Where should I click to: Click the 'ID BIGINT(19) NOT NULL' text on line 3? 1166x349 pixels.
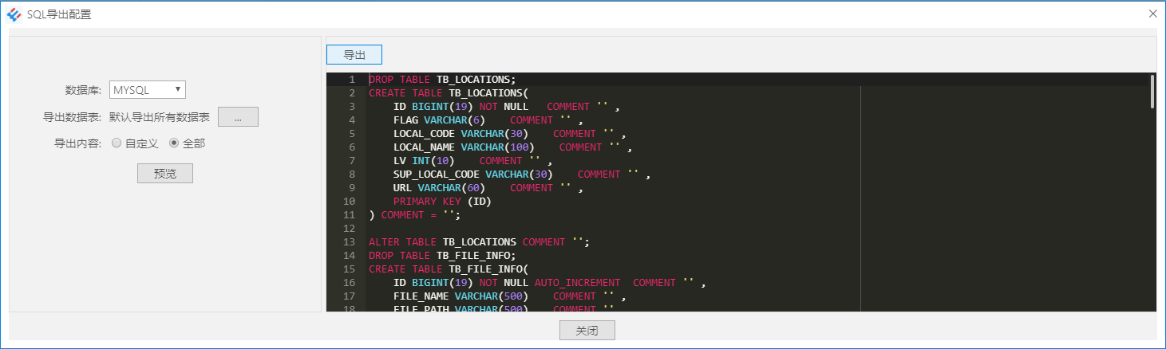(x=460, y=107)
